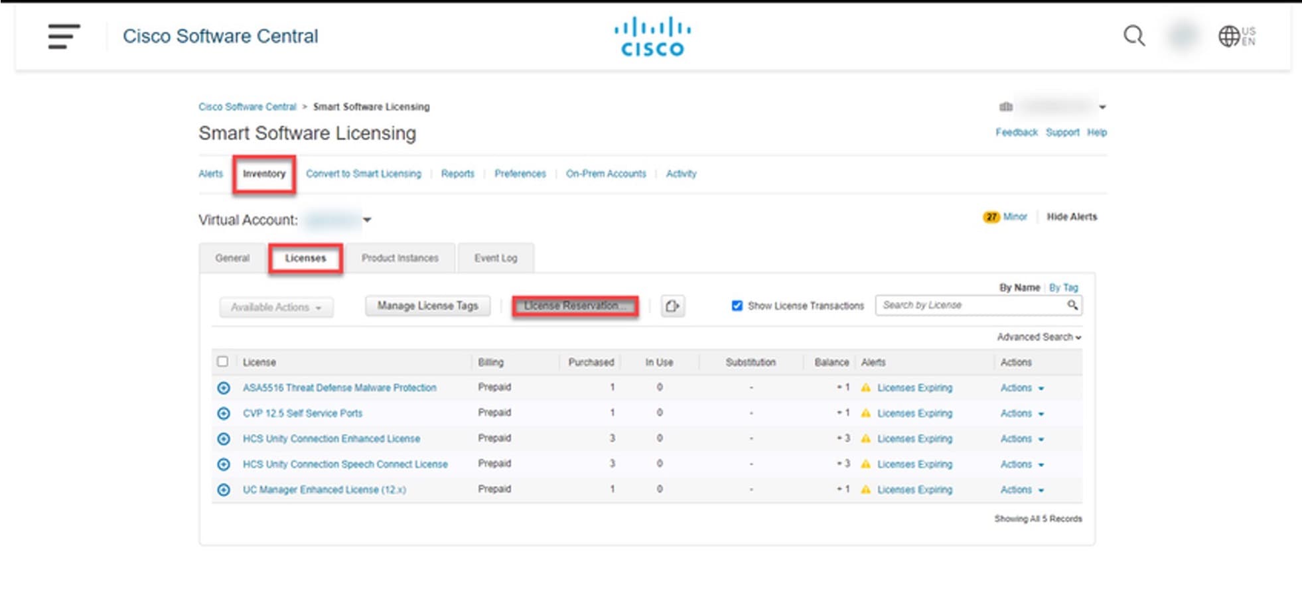
Task: Click warning icon in UC Manager row
Action: point(865,490)
